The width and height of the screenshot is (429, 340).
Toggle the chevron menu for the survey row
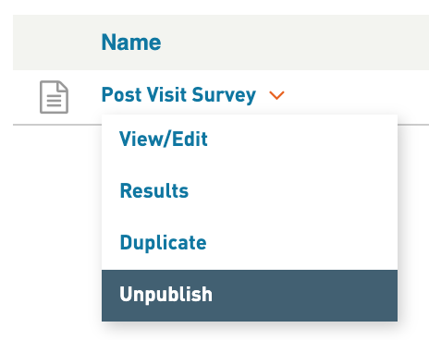click(276, 95)
